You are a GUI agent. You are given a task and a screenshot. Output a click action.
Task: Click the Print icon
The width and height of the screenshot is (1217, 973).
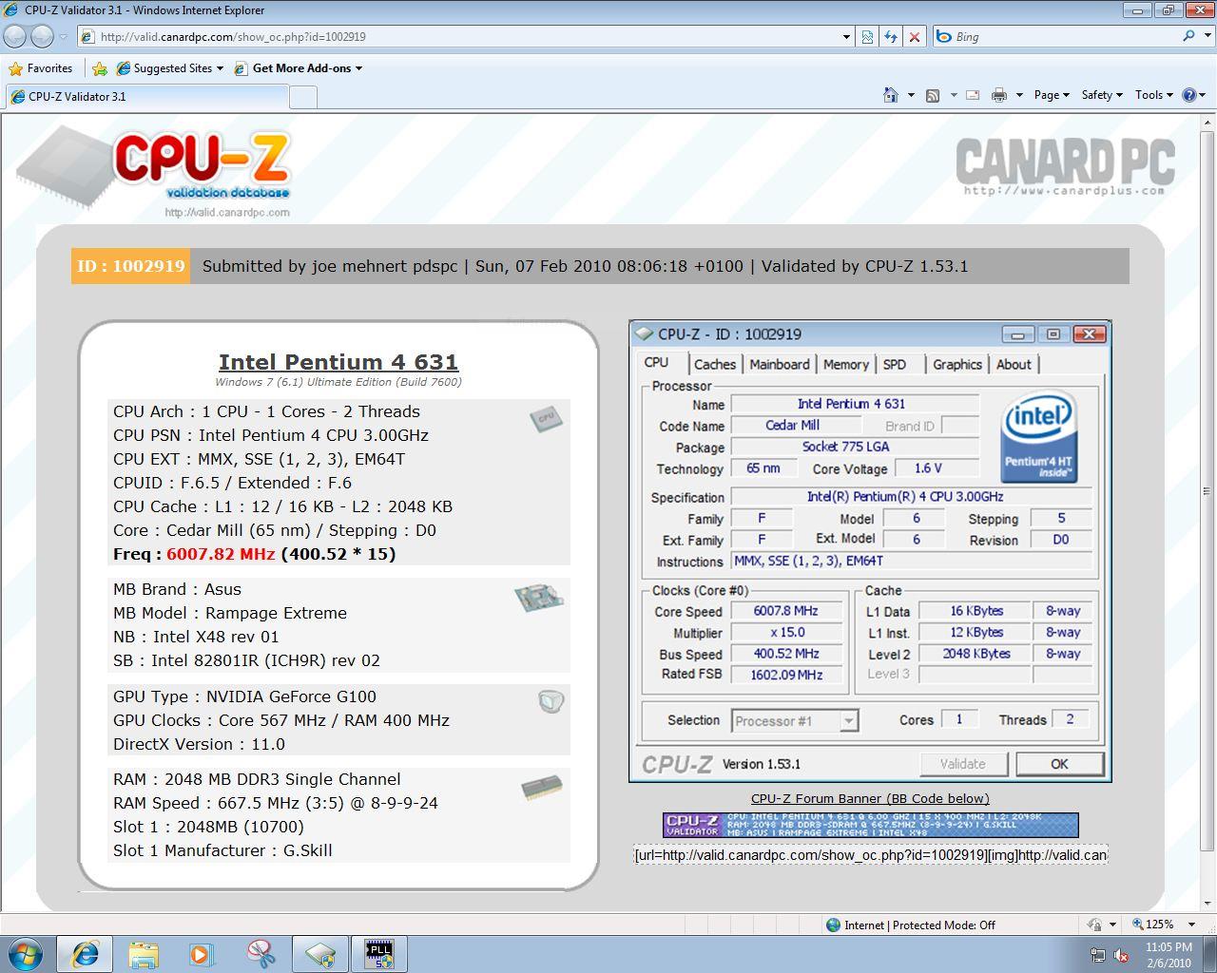(x=998, y=95)
